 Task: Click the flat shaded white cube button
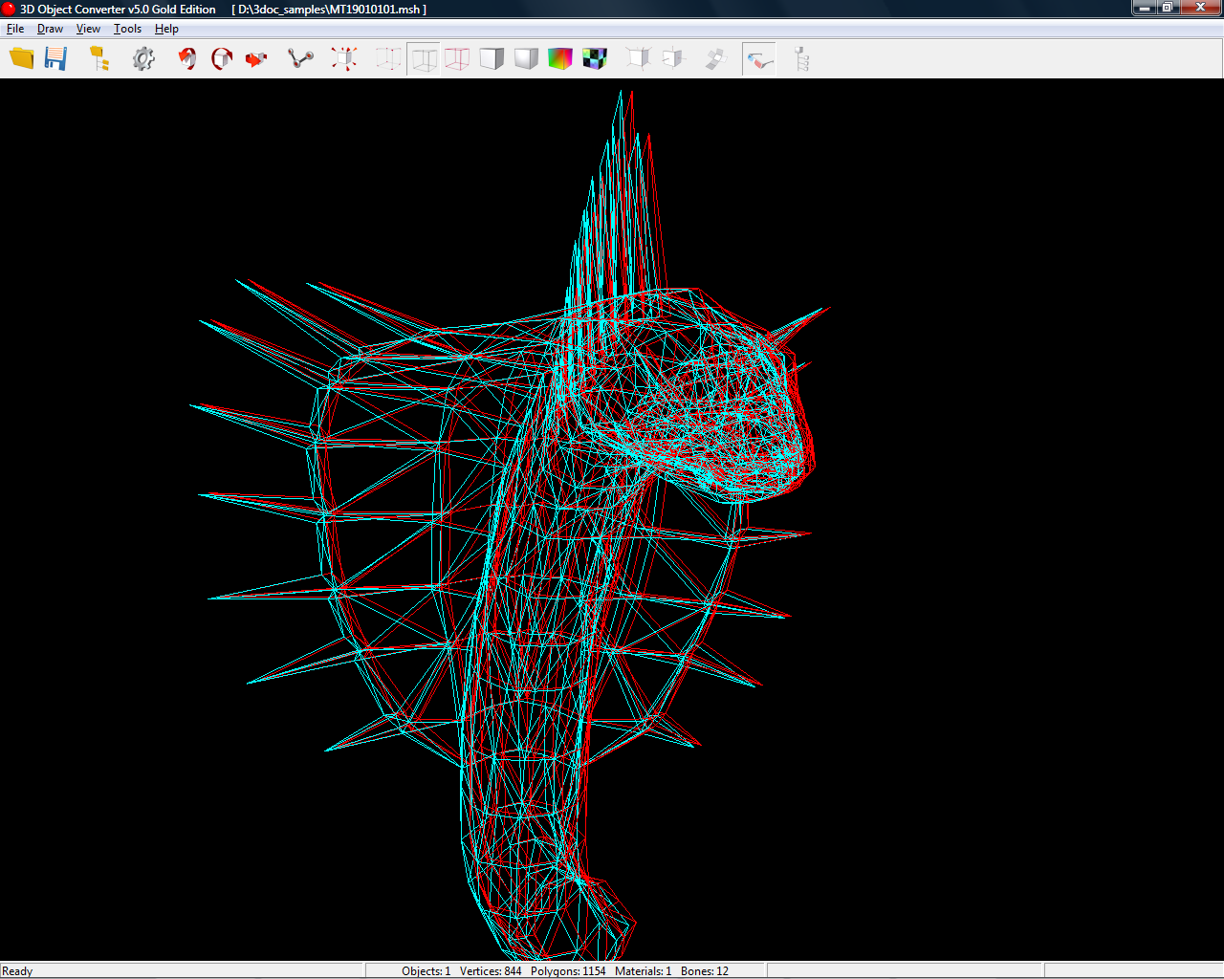pos(492,58)
